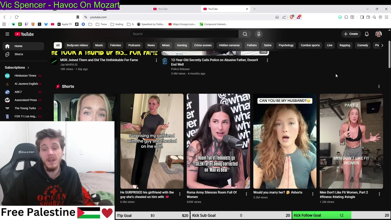391x220 pixels.
Task: Open Al Jazeera English subscription
Action: [x=23, y=84]
